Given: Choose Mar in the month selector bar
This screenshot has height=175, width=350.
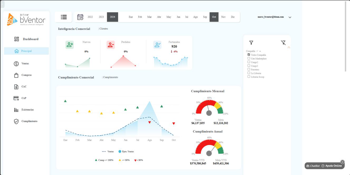Looking at the screenshot, I should click(x=150, y=17).
